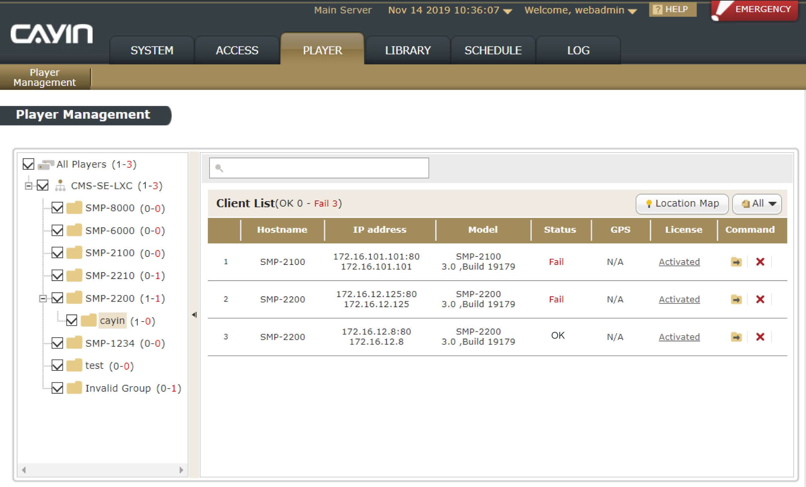Click the test group folder icon
Screen dimensions: 806x487
(x=74, y=365)
